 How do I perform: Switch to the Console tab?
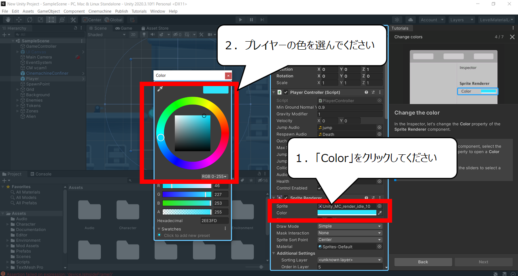40,174
